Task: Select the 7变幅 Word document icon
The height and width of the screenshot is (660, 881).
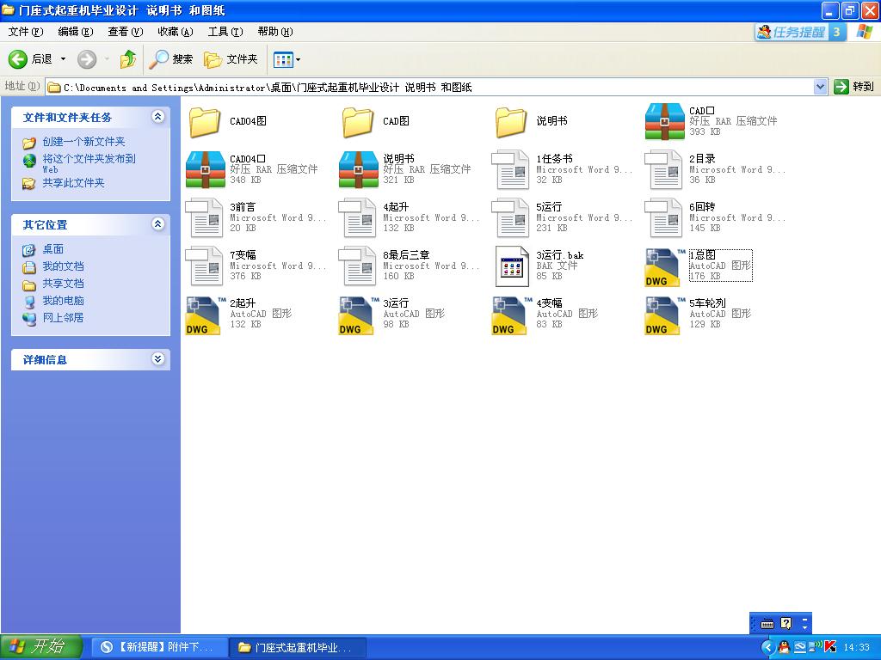Action: coord(204,266)
